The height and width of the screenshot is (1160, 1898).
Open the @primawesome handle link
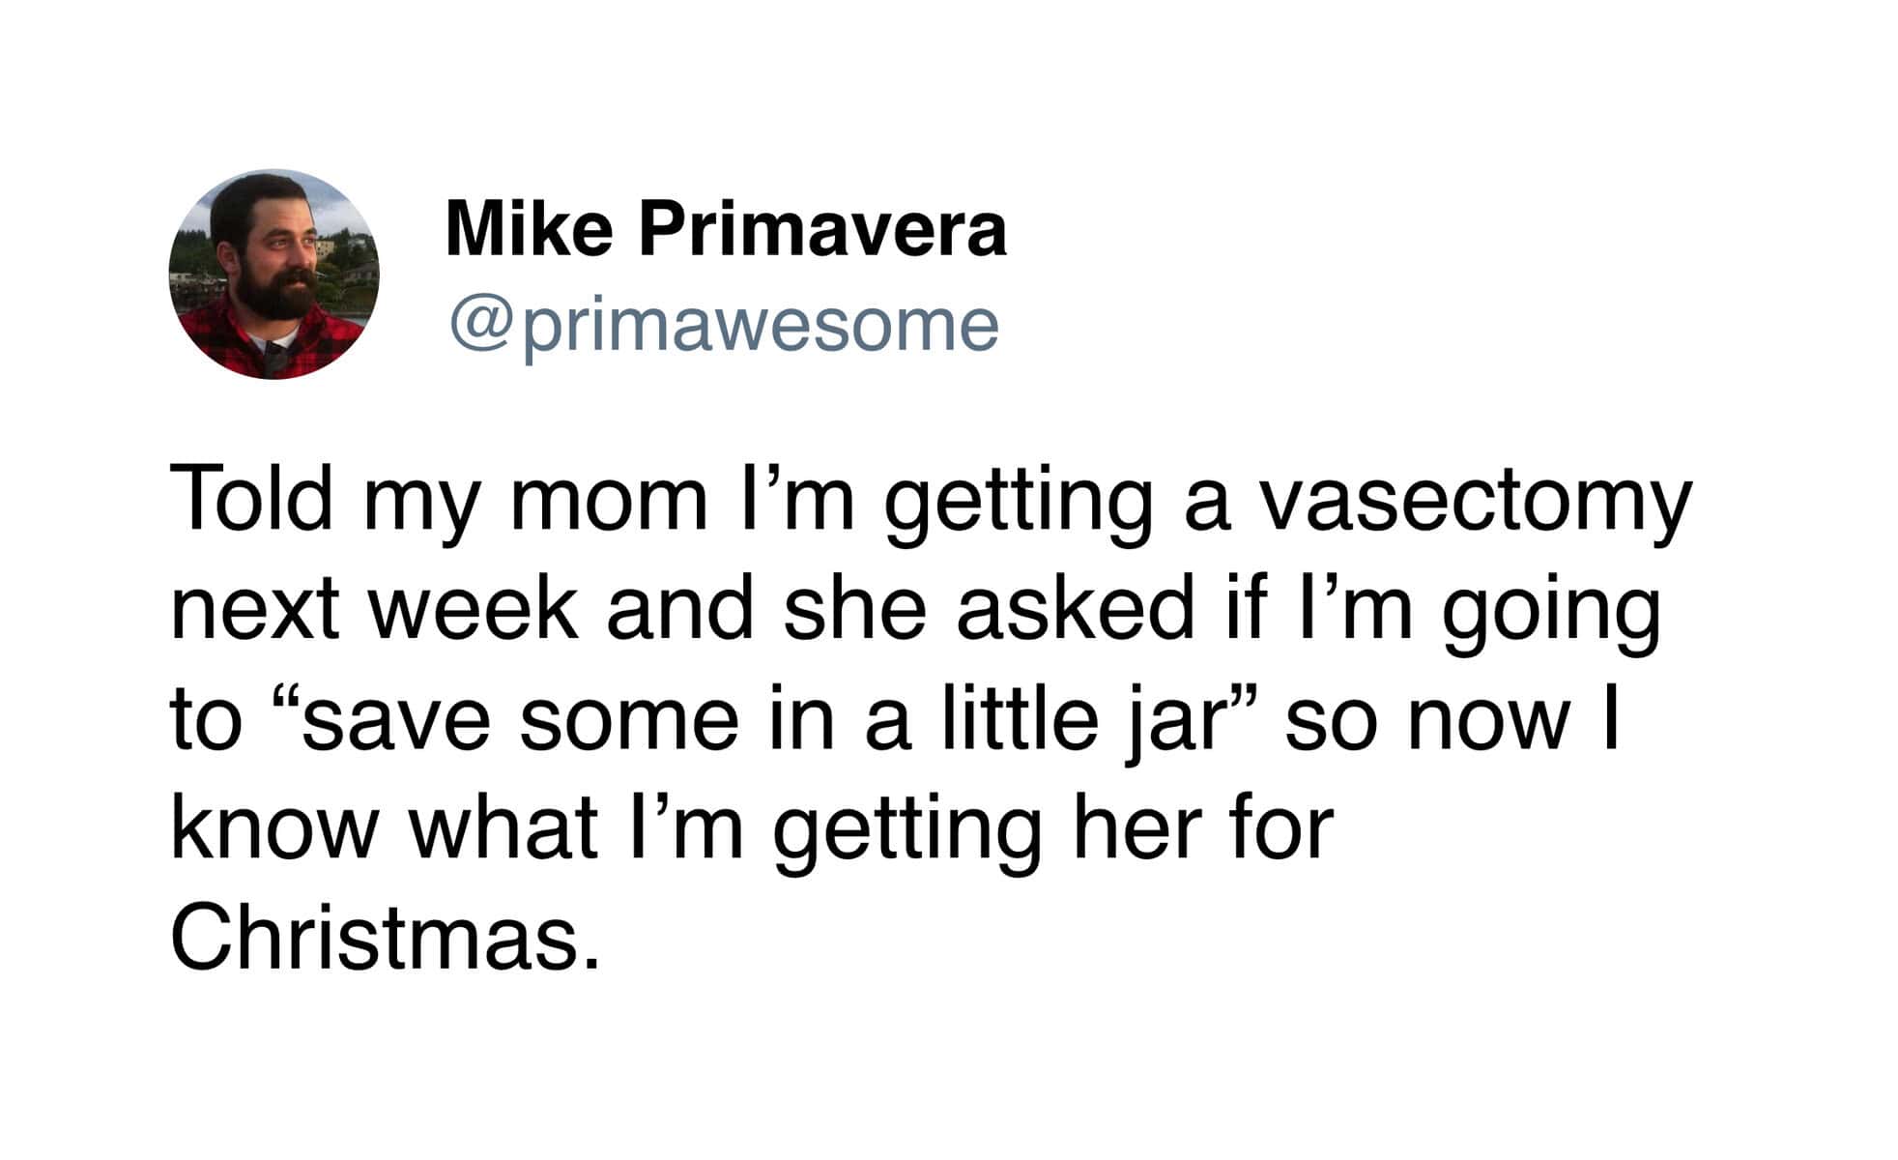pos(724,327)
